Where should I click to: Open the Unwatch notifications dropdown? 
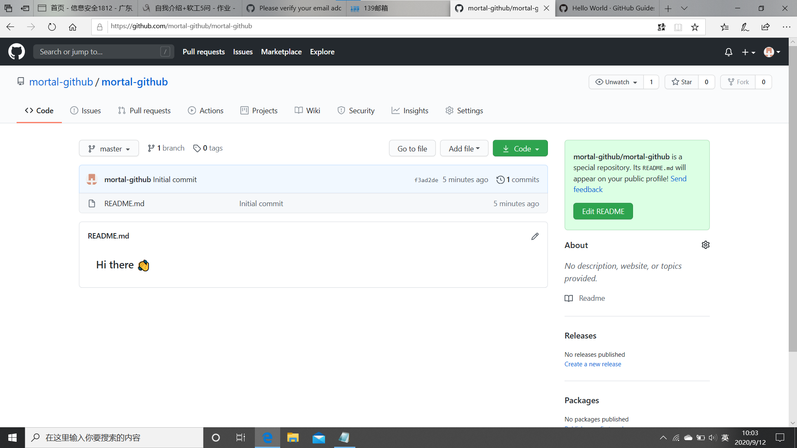(616, 82)
